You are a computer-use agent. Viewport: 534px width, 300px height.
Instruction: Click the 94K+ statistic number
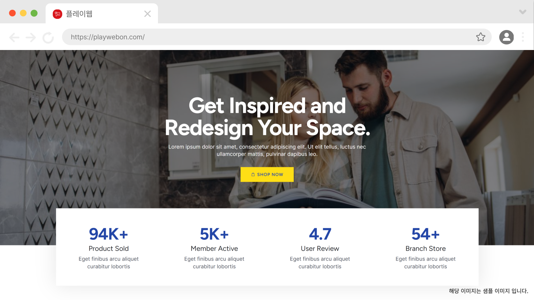tap(108, 234)
